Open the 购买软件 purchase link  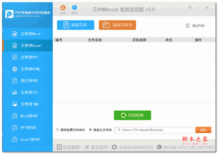(97, 147)
